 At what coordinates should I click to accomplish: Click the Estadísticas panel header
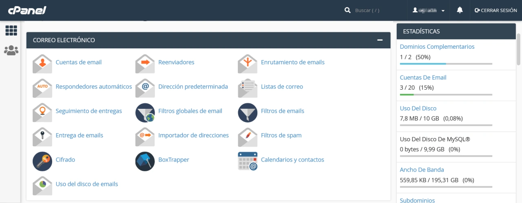pos(456,31)
